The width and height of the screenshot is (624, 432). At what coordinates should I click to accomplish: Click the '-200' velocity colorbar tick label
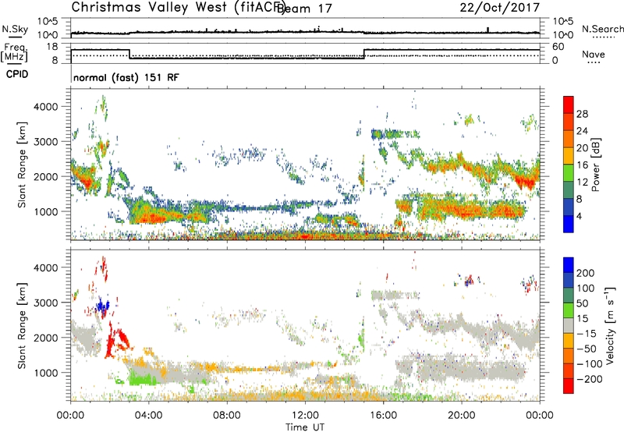tap(589, 379)
